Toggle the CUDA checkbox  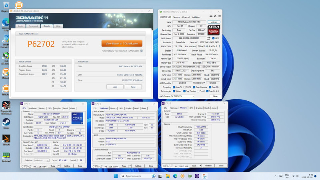point(184,87)
